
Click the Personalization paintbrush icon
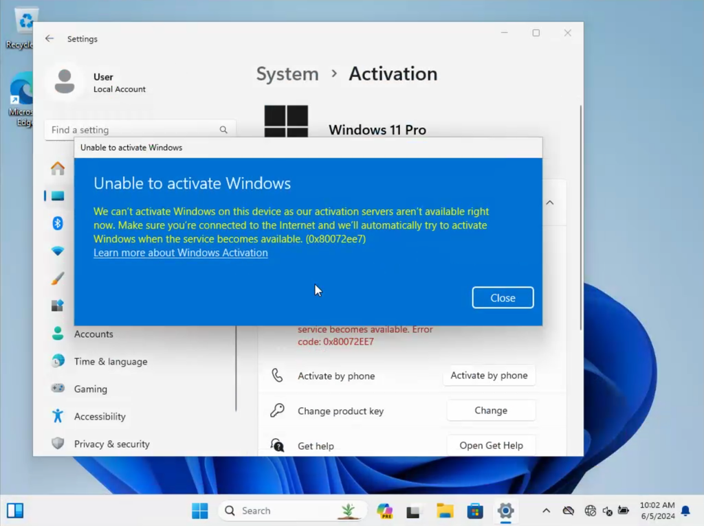point(58,278)
